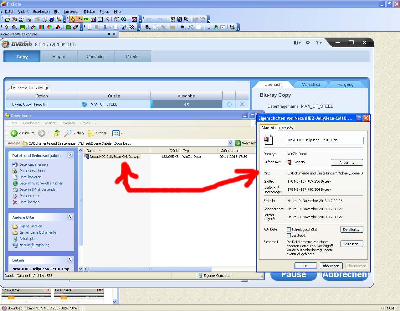Click the green Zurück back arrow
The height and width of the screenshot is (311, 400).
click(x=14, y=133)
